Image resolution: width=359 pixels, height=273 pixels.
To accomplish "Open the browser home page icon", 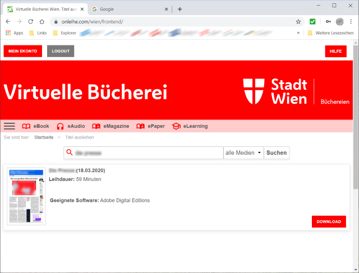I will pyautogui.click(x=42, y=21).
